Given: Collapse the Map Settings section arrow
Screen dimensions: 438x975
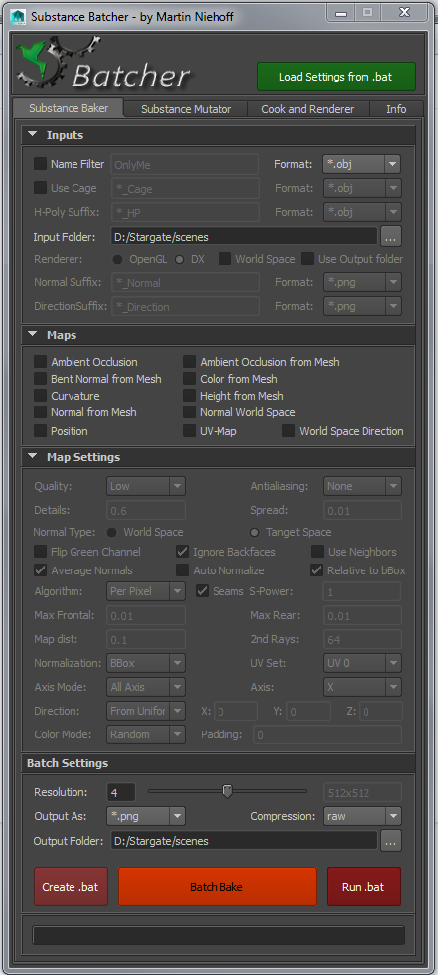Looking at the screenshot, I should point(33,456).
